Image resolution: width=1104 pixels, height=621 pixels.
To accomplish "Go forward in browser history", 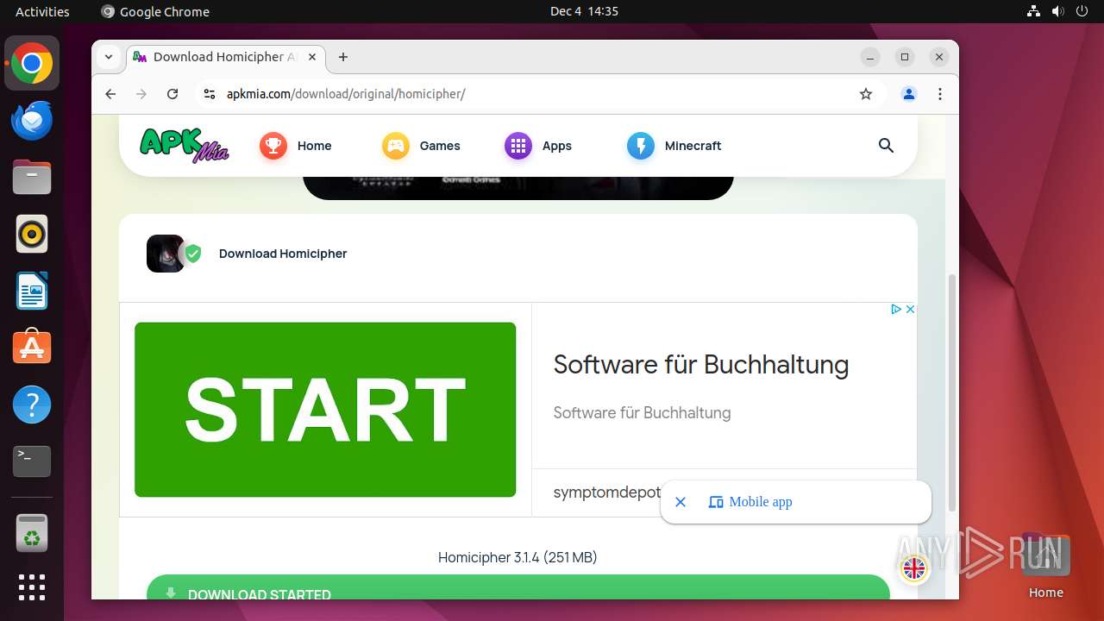I will click(x=141, y=94).
